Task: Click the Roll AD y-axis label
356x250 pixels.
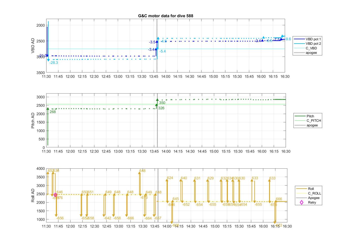Action: [33, 195]
